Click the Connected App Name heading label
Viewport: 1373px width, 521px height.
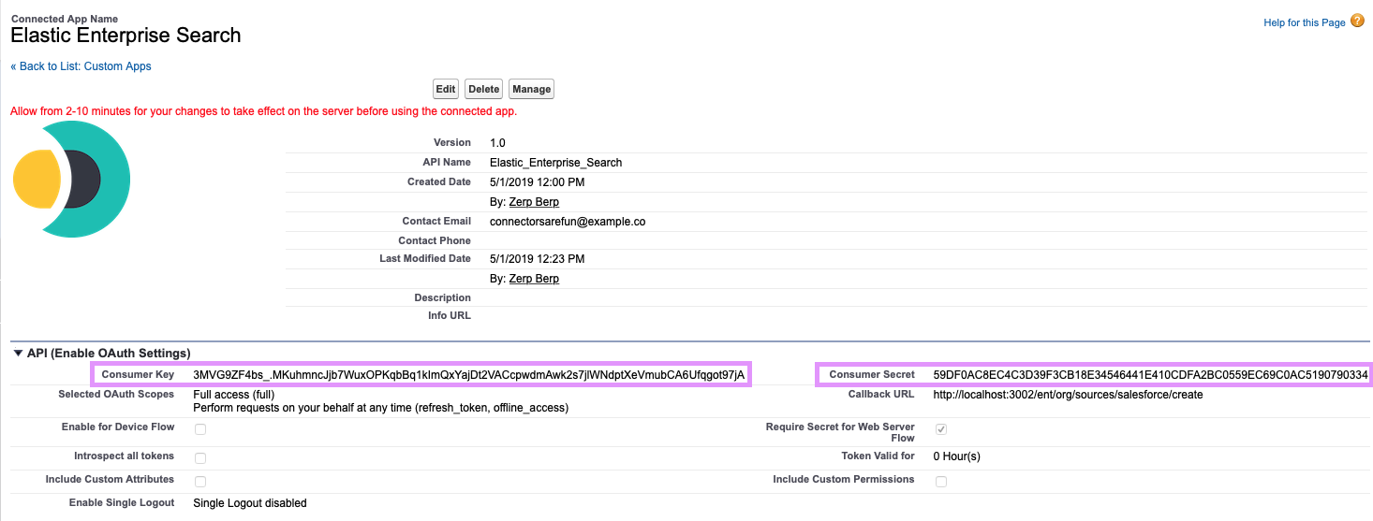click(x=65, y=19)
